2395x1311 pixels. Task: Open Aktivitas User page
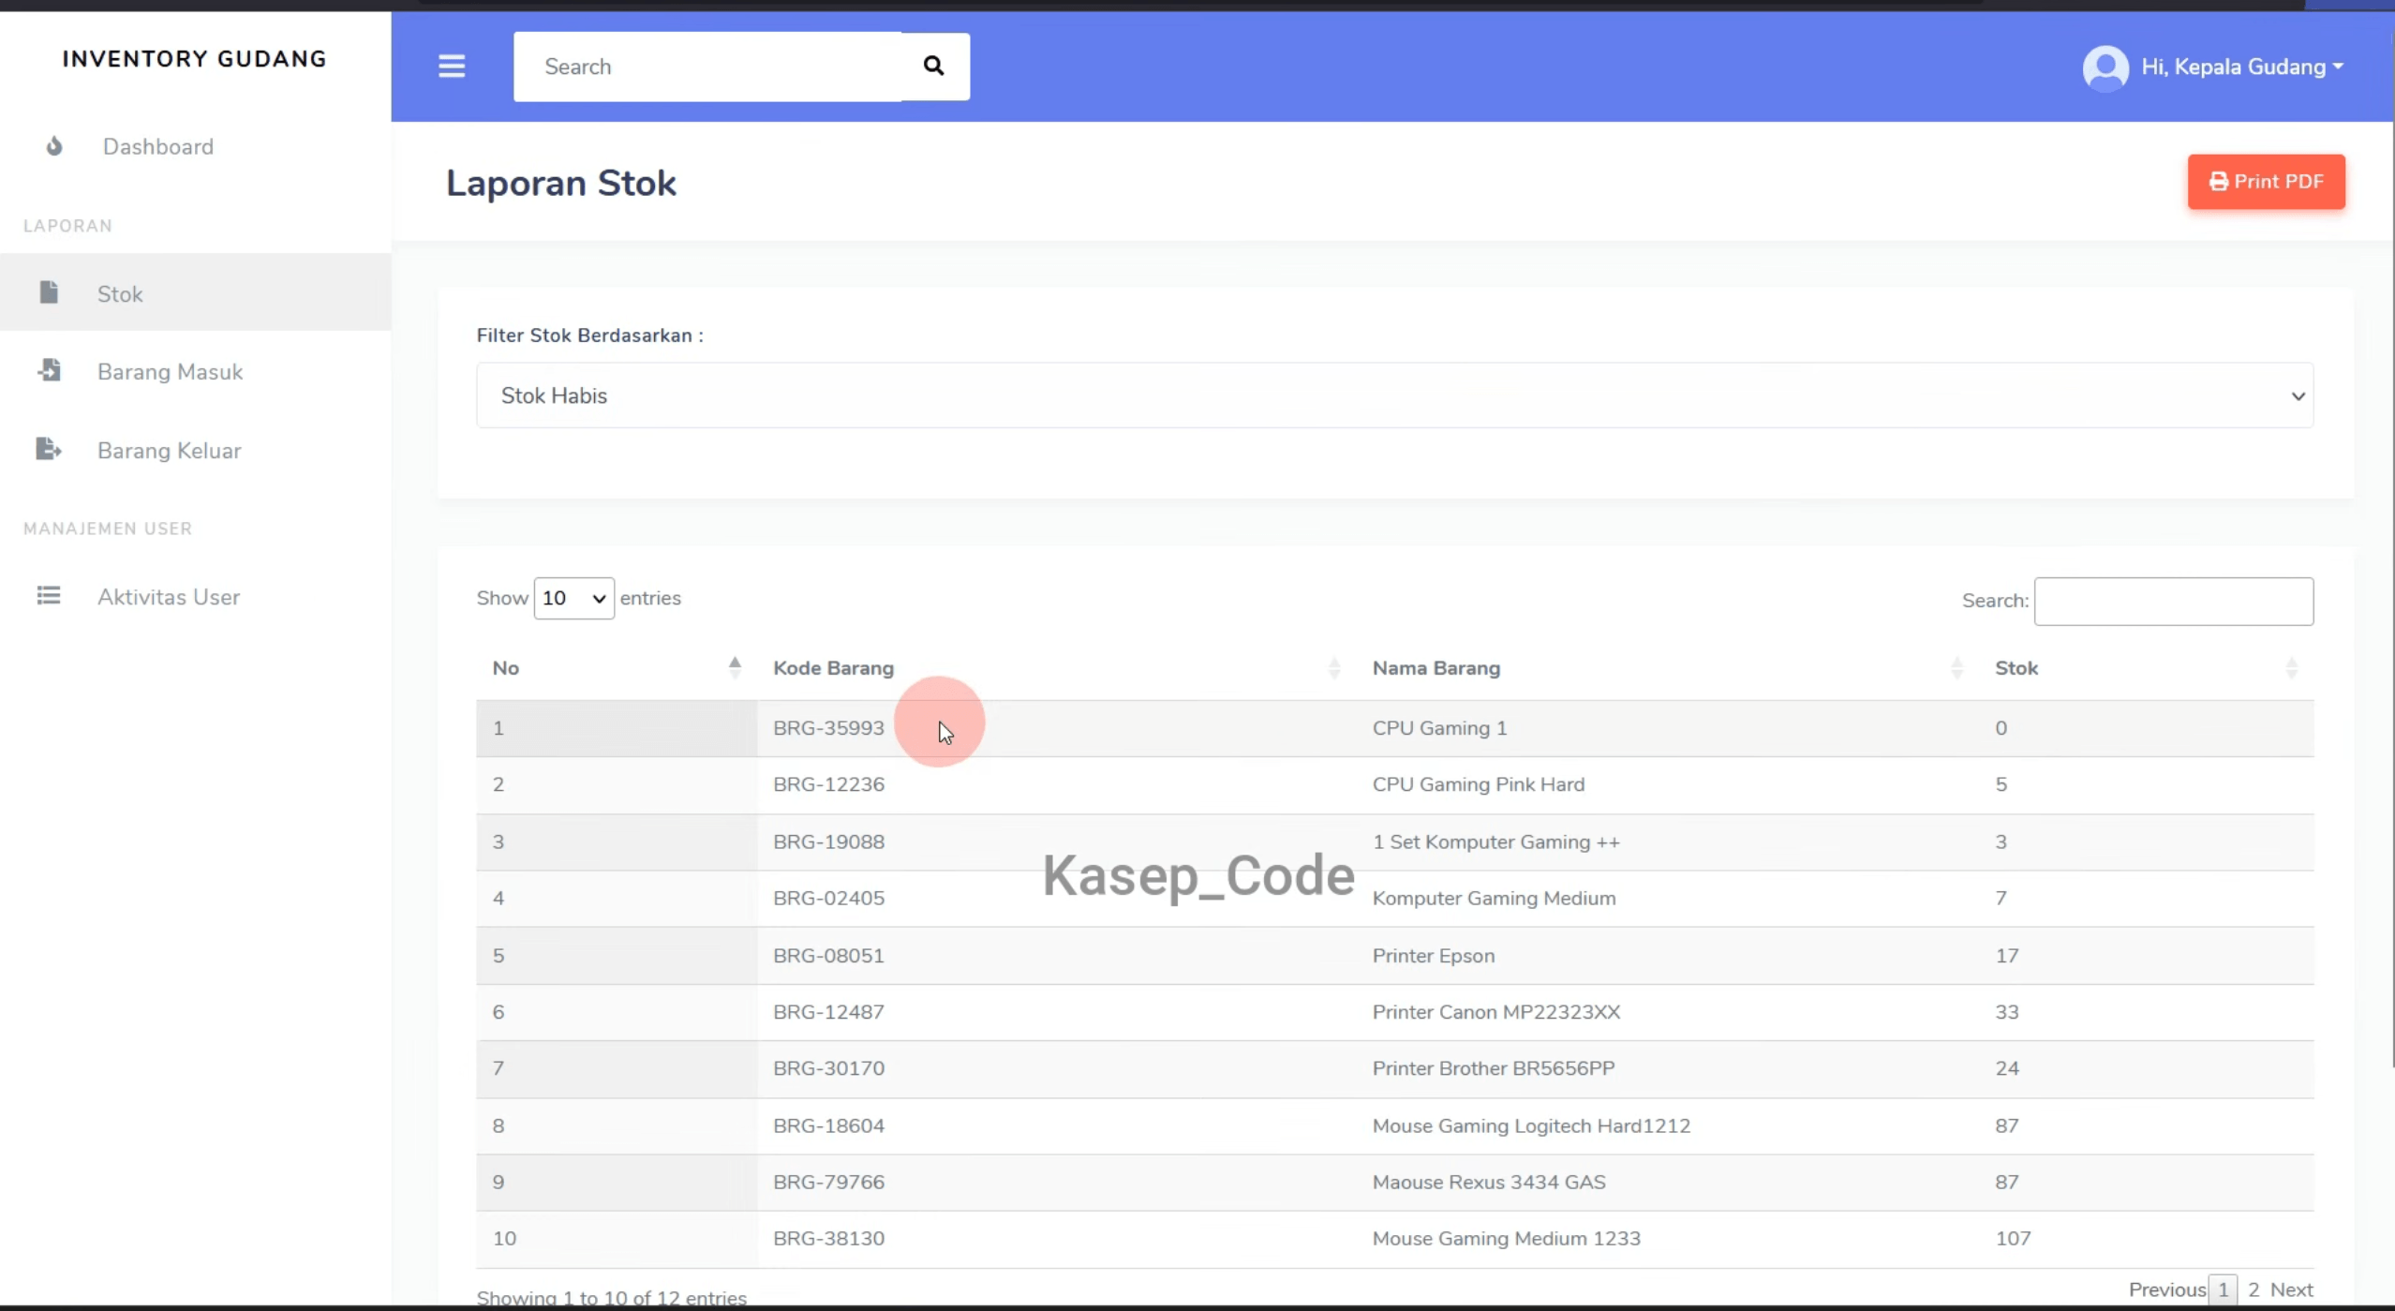click(x=169, y=597)
